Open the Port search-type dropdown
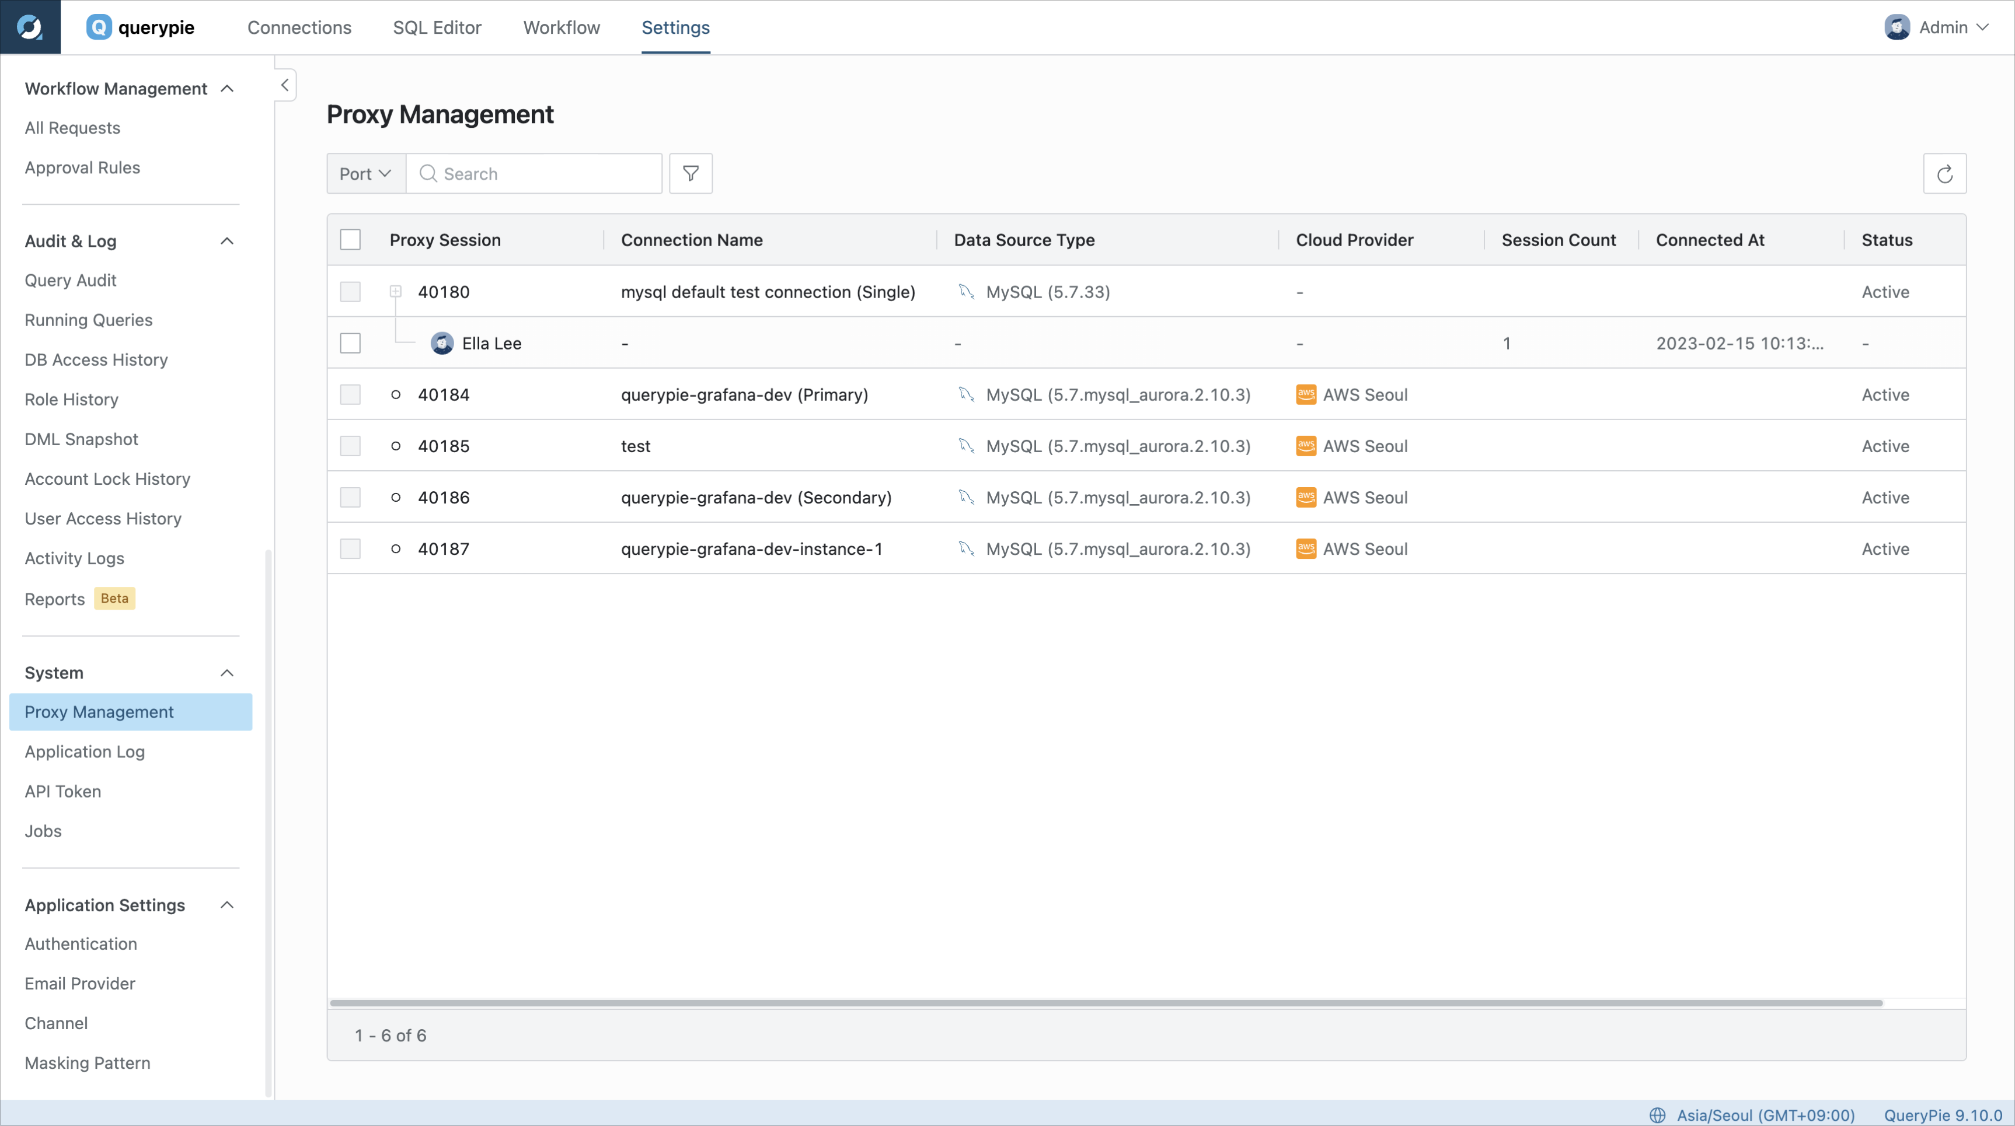This screenshot has width=2015, height=1126. (366, 174)
